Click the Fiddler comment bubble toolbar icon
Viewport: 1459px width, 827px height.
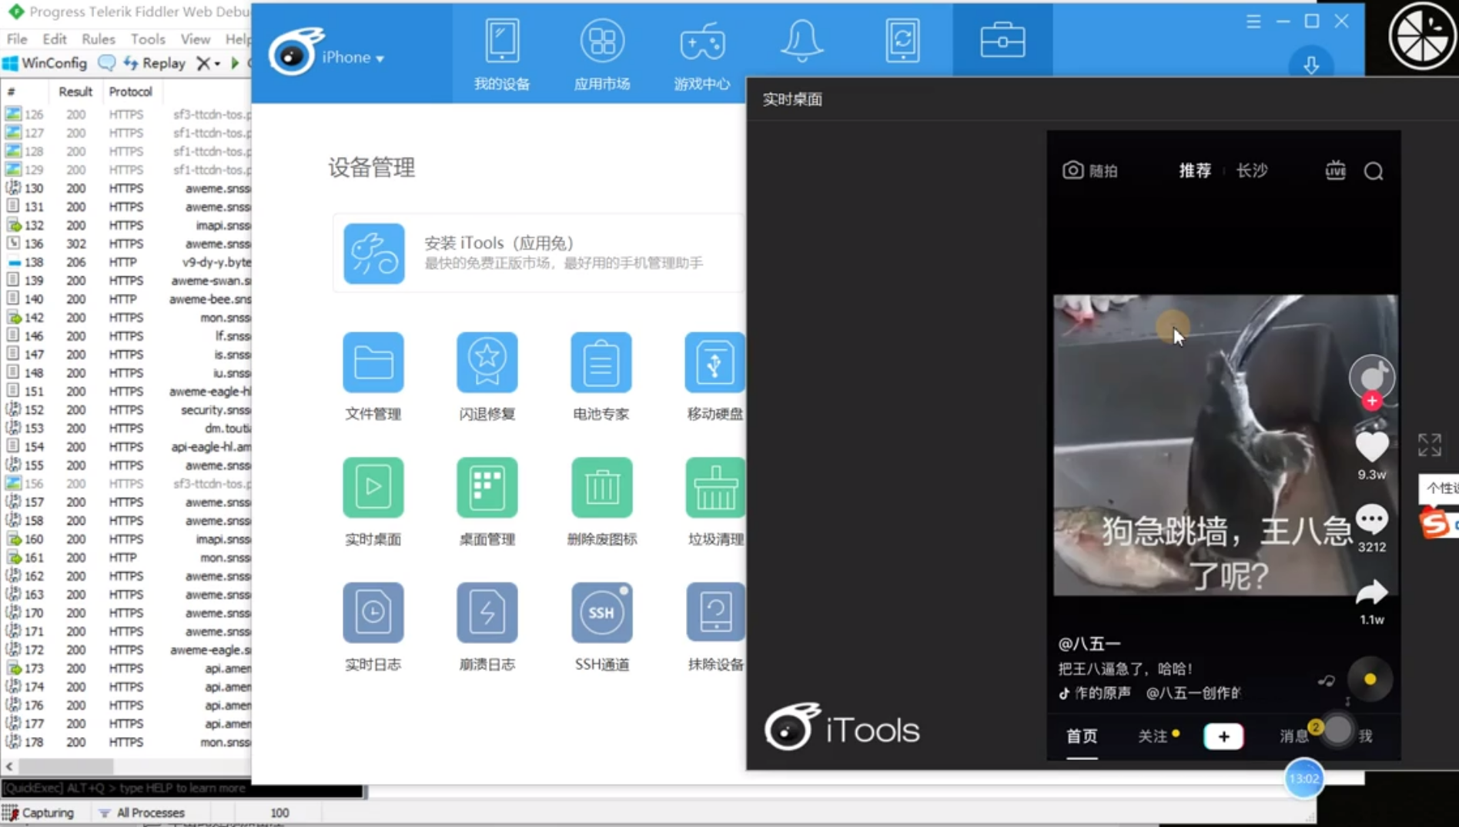coord(107,62)
